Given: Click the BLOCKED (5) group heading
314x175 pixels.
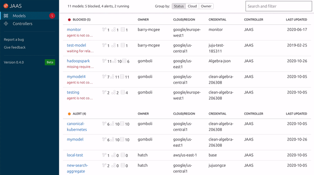Looking at the screenshot, I should (x=82, y=20).
